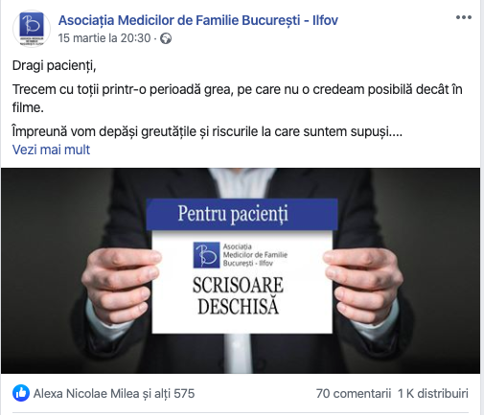Viewport: 484px width, 415px height.
Task: Click the association's round profile picture
Action: tap(32, 29)
